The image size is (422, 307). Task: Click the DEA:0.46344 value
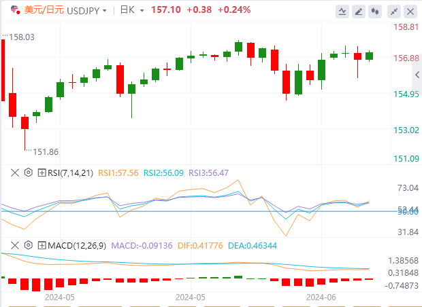click(253, 246)
